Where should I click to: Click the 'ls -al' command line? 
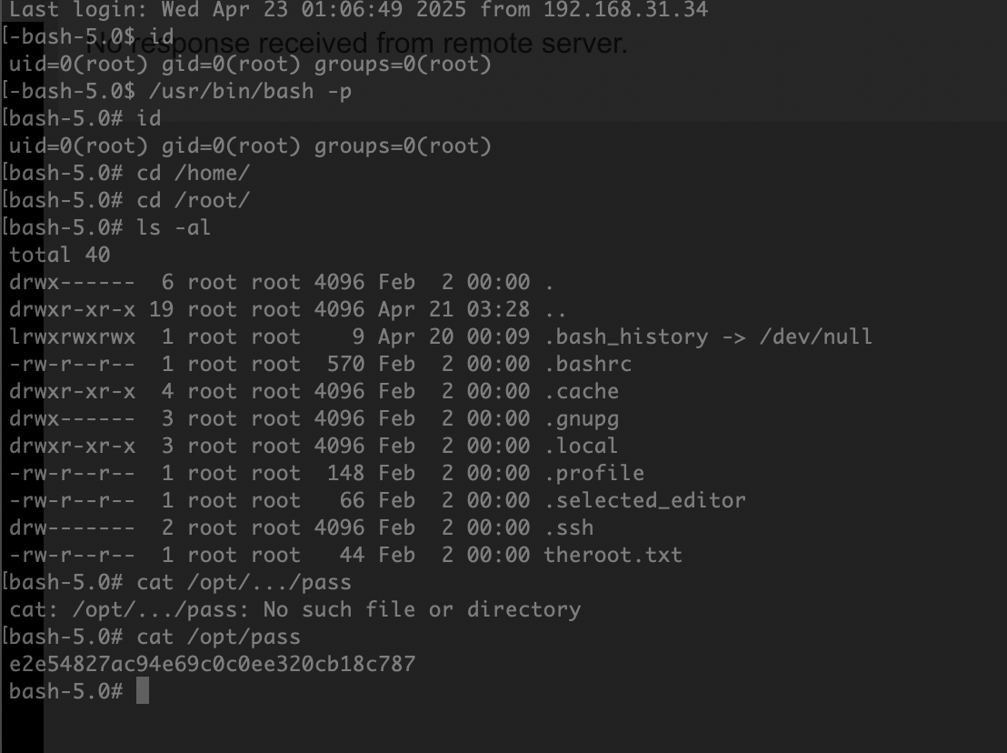(x=174, y=227)
